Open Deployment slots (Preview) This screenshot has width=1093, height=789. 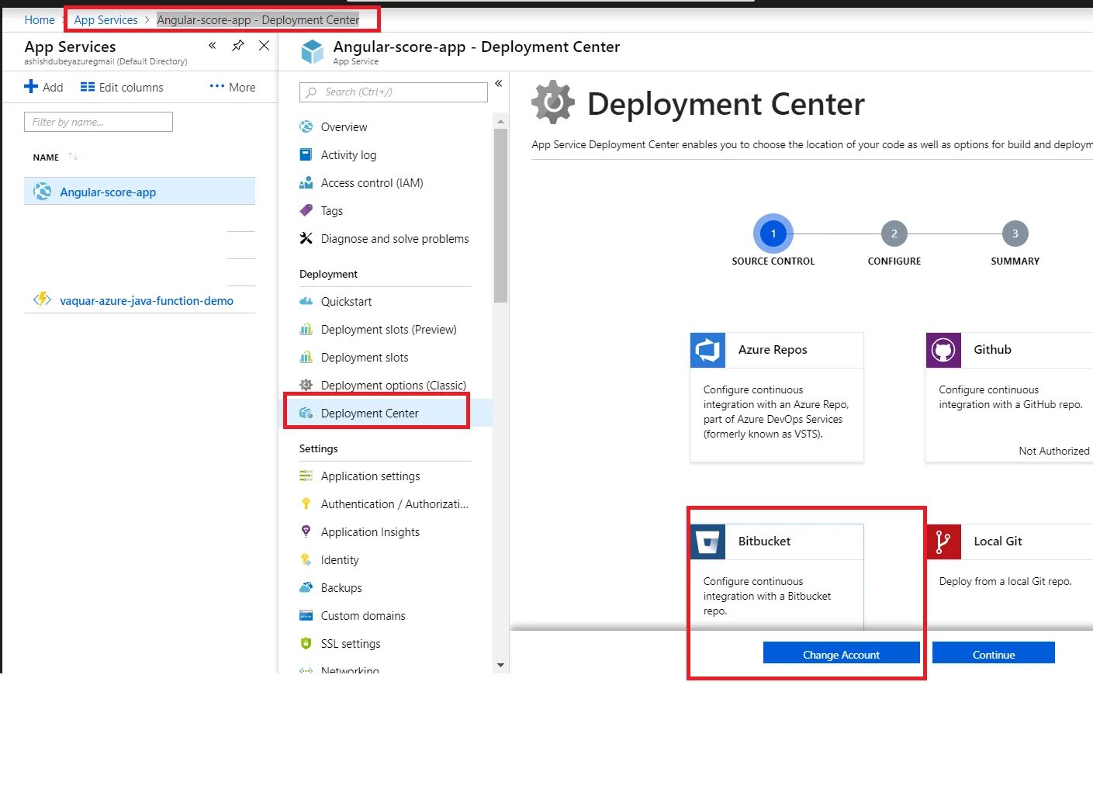click(x=389, y=330)
